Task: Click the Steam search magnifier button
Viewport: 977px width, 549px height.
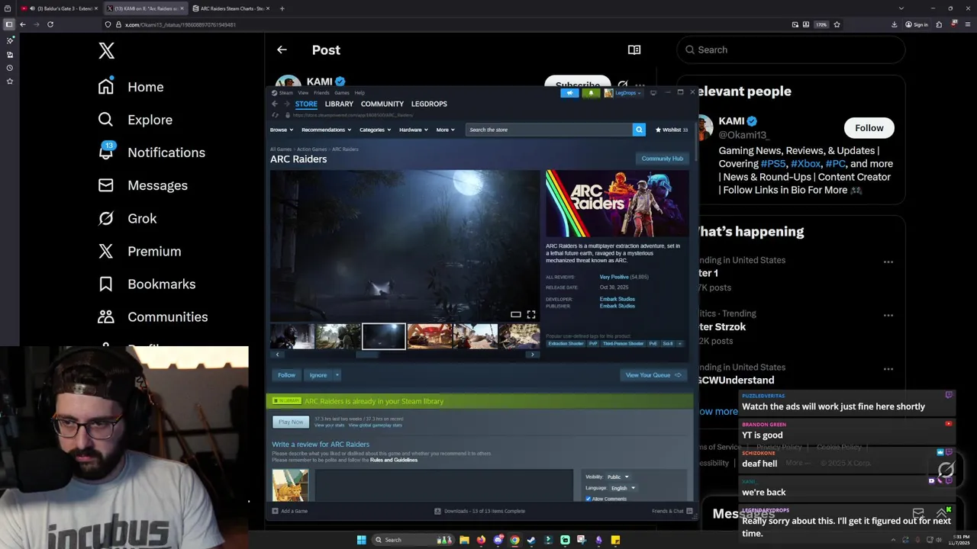Action: coord(639,130)
